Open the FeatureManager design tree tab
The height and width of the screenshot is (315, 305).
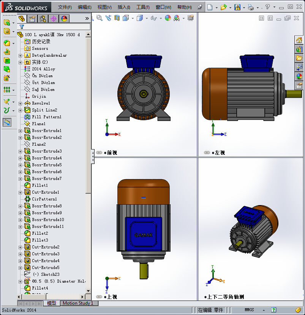[x=22, y=19]
